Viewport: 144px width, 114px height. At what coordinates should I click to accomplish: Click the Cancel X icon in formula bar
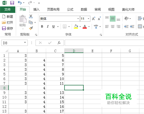click(40, 43)
